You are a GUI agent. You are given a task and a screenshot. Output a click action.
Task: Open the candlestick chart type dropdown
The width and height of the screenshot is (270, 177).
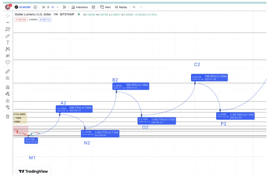[x=64, y=7]
